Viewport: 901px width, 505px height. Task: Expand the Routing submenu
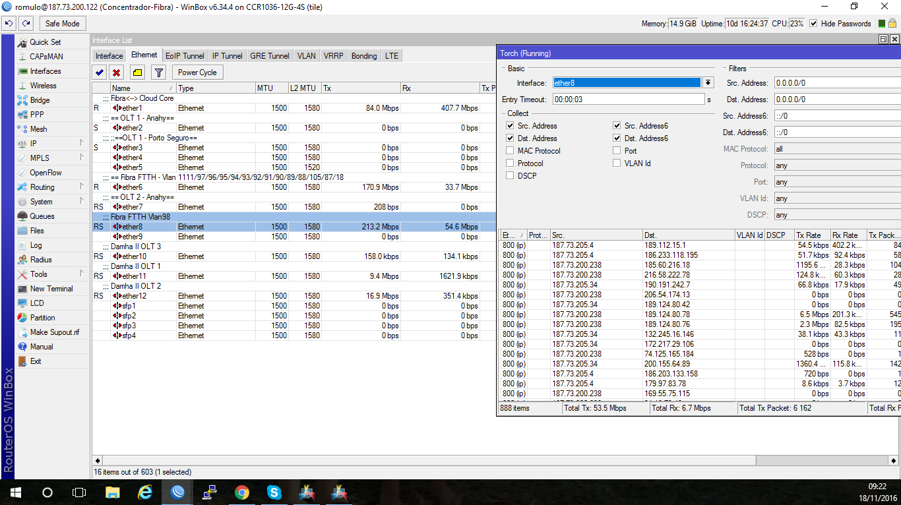[x=42, y=187]
